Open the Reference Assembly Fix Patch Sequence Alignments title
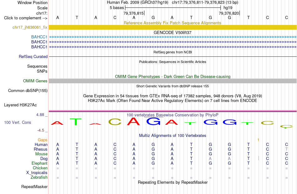The height and width of the screenshot is (194, 297). (173, 23)
